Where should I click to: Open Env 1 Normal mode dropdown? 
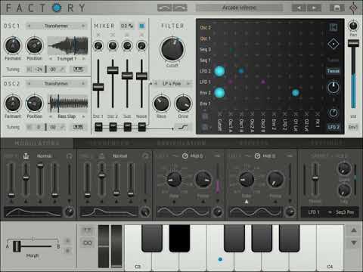click(x=45, y=156)
